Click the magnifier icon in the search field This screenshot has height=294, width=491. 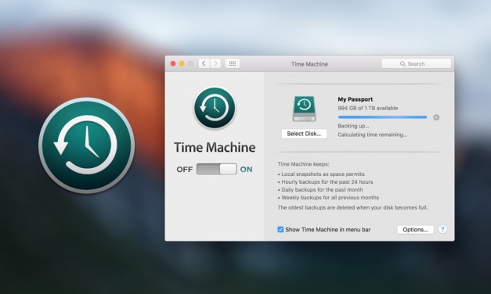click(403, 64)
